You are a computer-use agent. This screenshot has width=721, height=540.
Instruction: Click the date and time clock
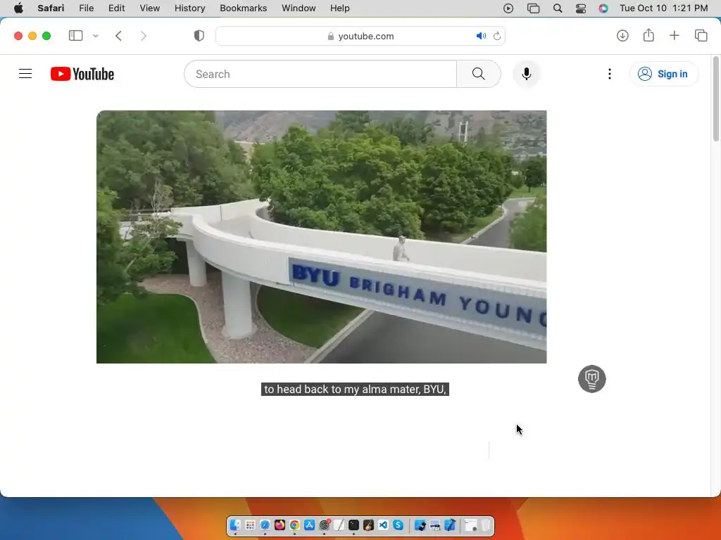663,8
